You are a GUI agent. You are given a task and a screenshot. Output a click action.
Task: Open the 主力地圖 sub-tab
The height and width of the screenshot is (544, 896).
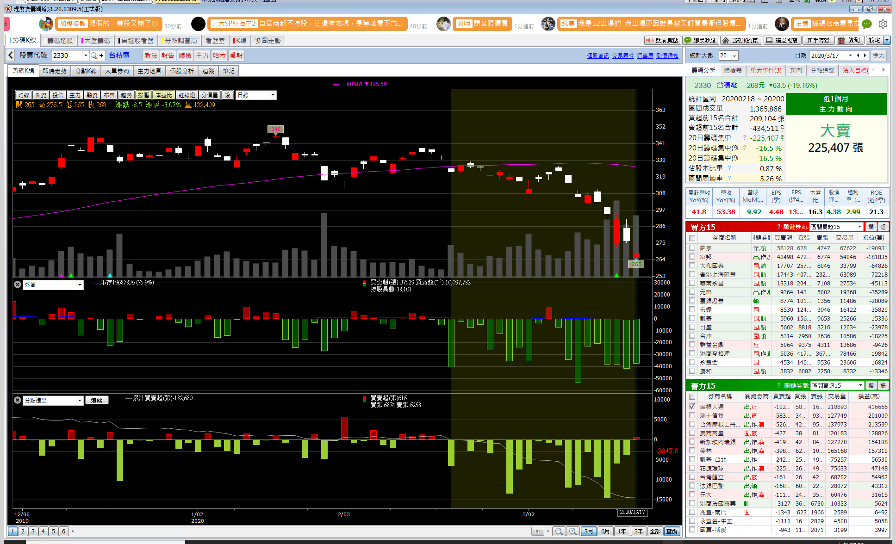[x=149, y=71]
